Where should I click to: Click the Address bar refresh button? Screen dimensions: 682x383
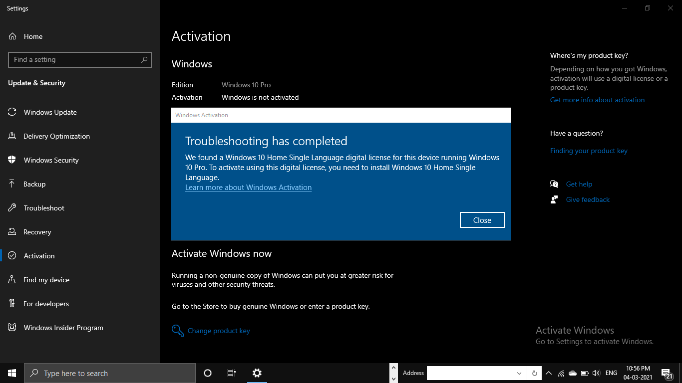click(535, 373)
